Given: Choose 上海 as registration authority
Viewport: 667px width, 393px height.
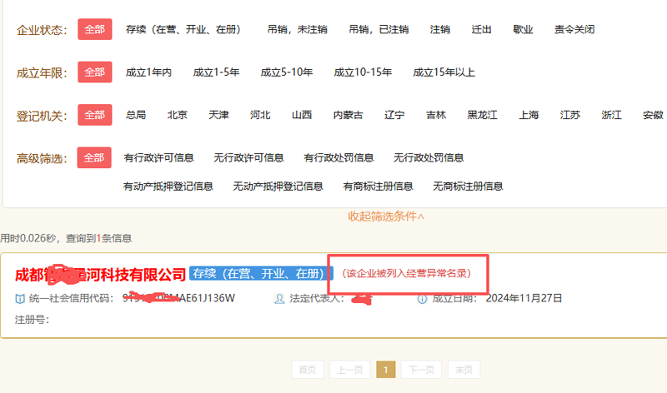Looking at the screenshot, I should point(529,115).
